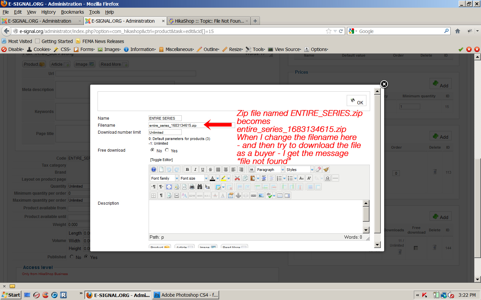Click the Download number limit field
This screenshot has height=300, width=481.
(165, 132)
